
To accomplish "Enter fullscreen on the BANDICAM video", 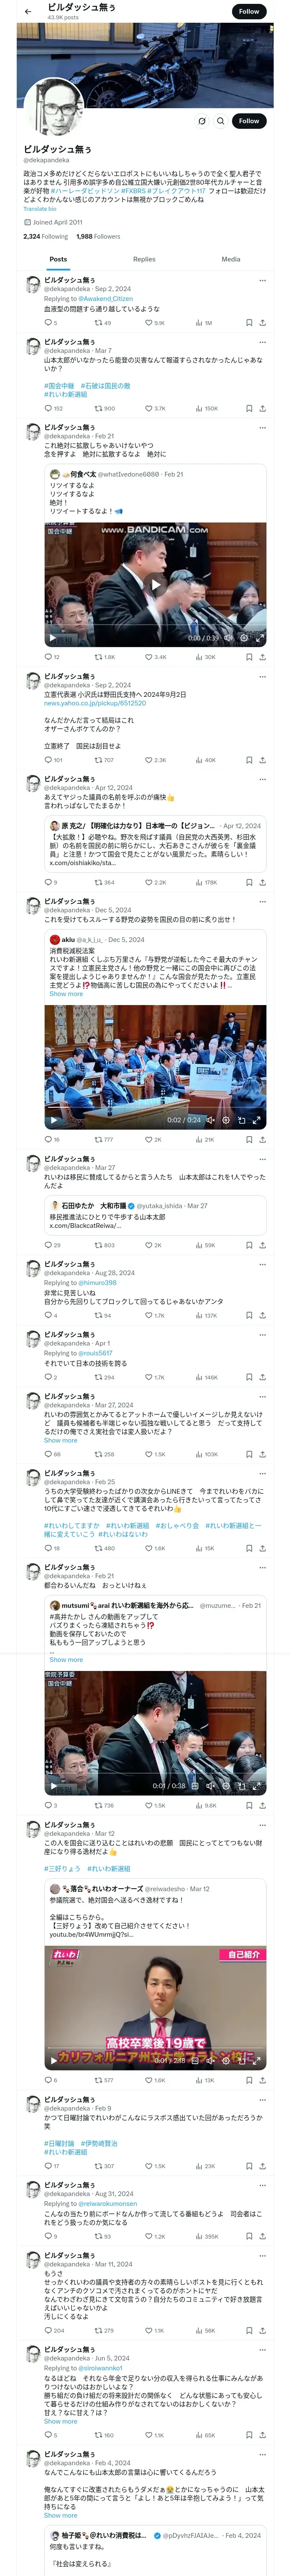I will coord(258,637).
